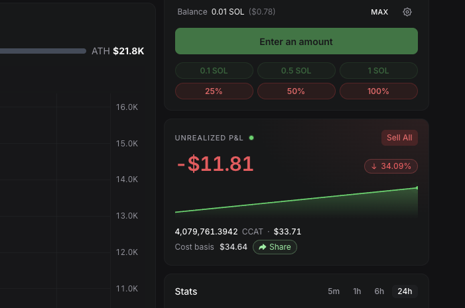Screen dimensions: 465x308
Task: Switch Stats to 1h timeframe
Action: pos(357,291)
